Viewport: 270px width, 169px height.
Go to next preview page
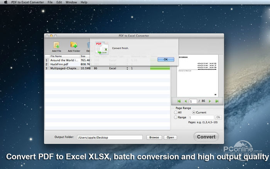coord(210,101)
